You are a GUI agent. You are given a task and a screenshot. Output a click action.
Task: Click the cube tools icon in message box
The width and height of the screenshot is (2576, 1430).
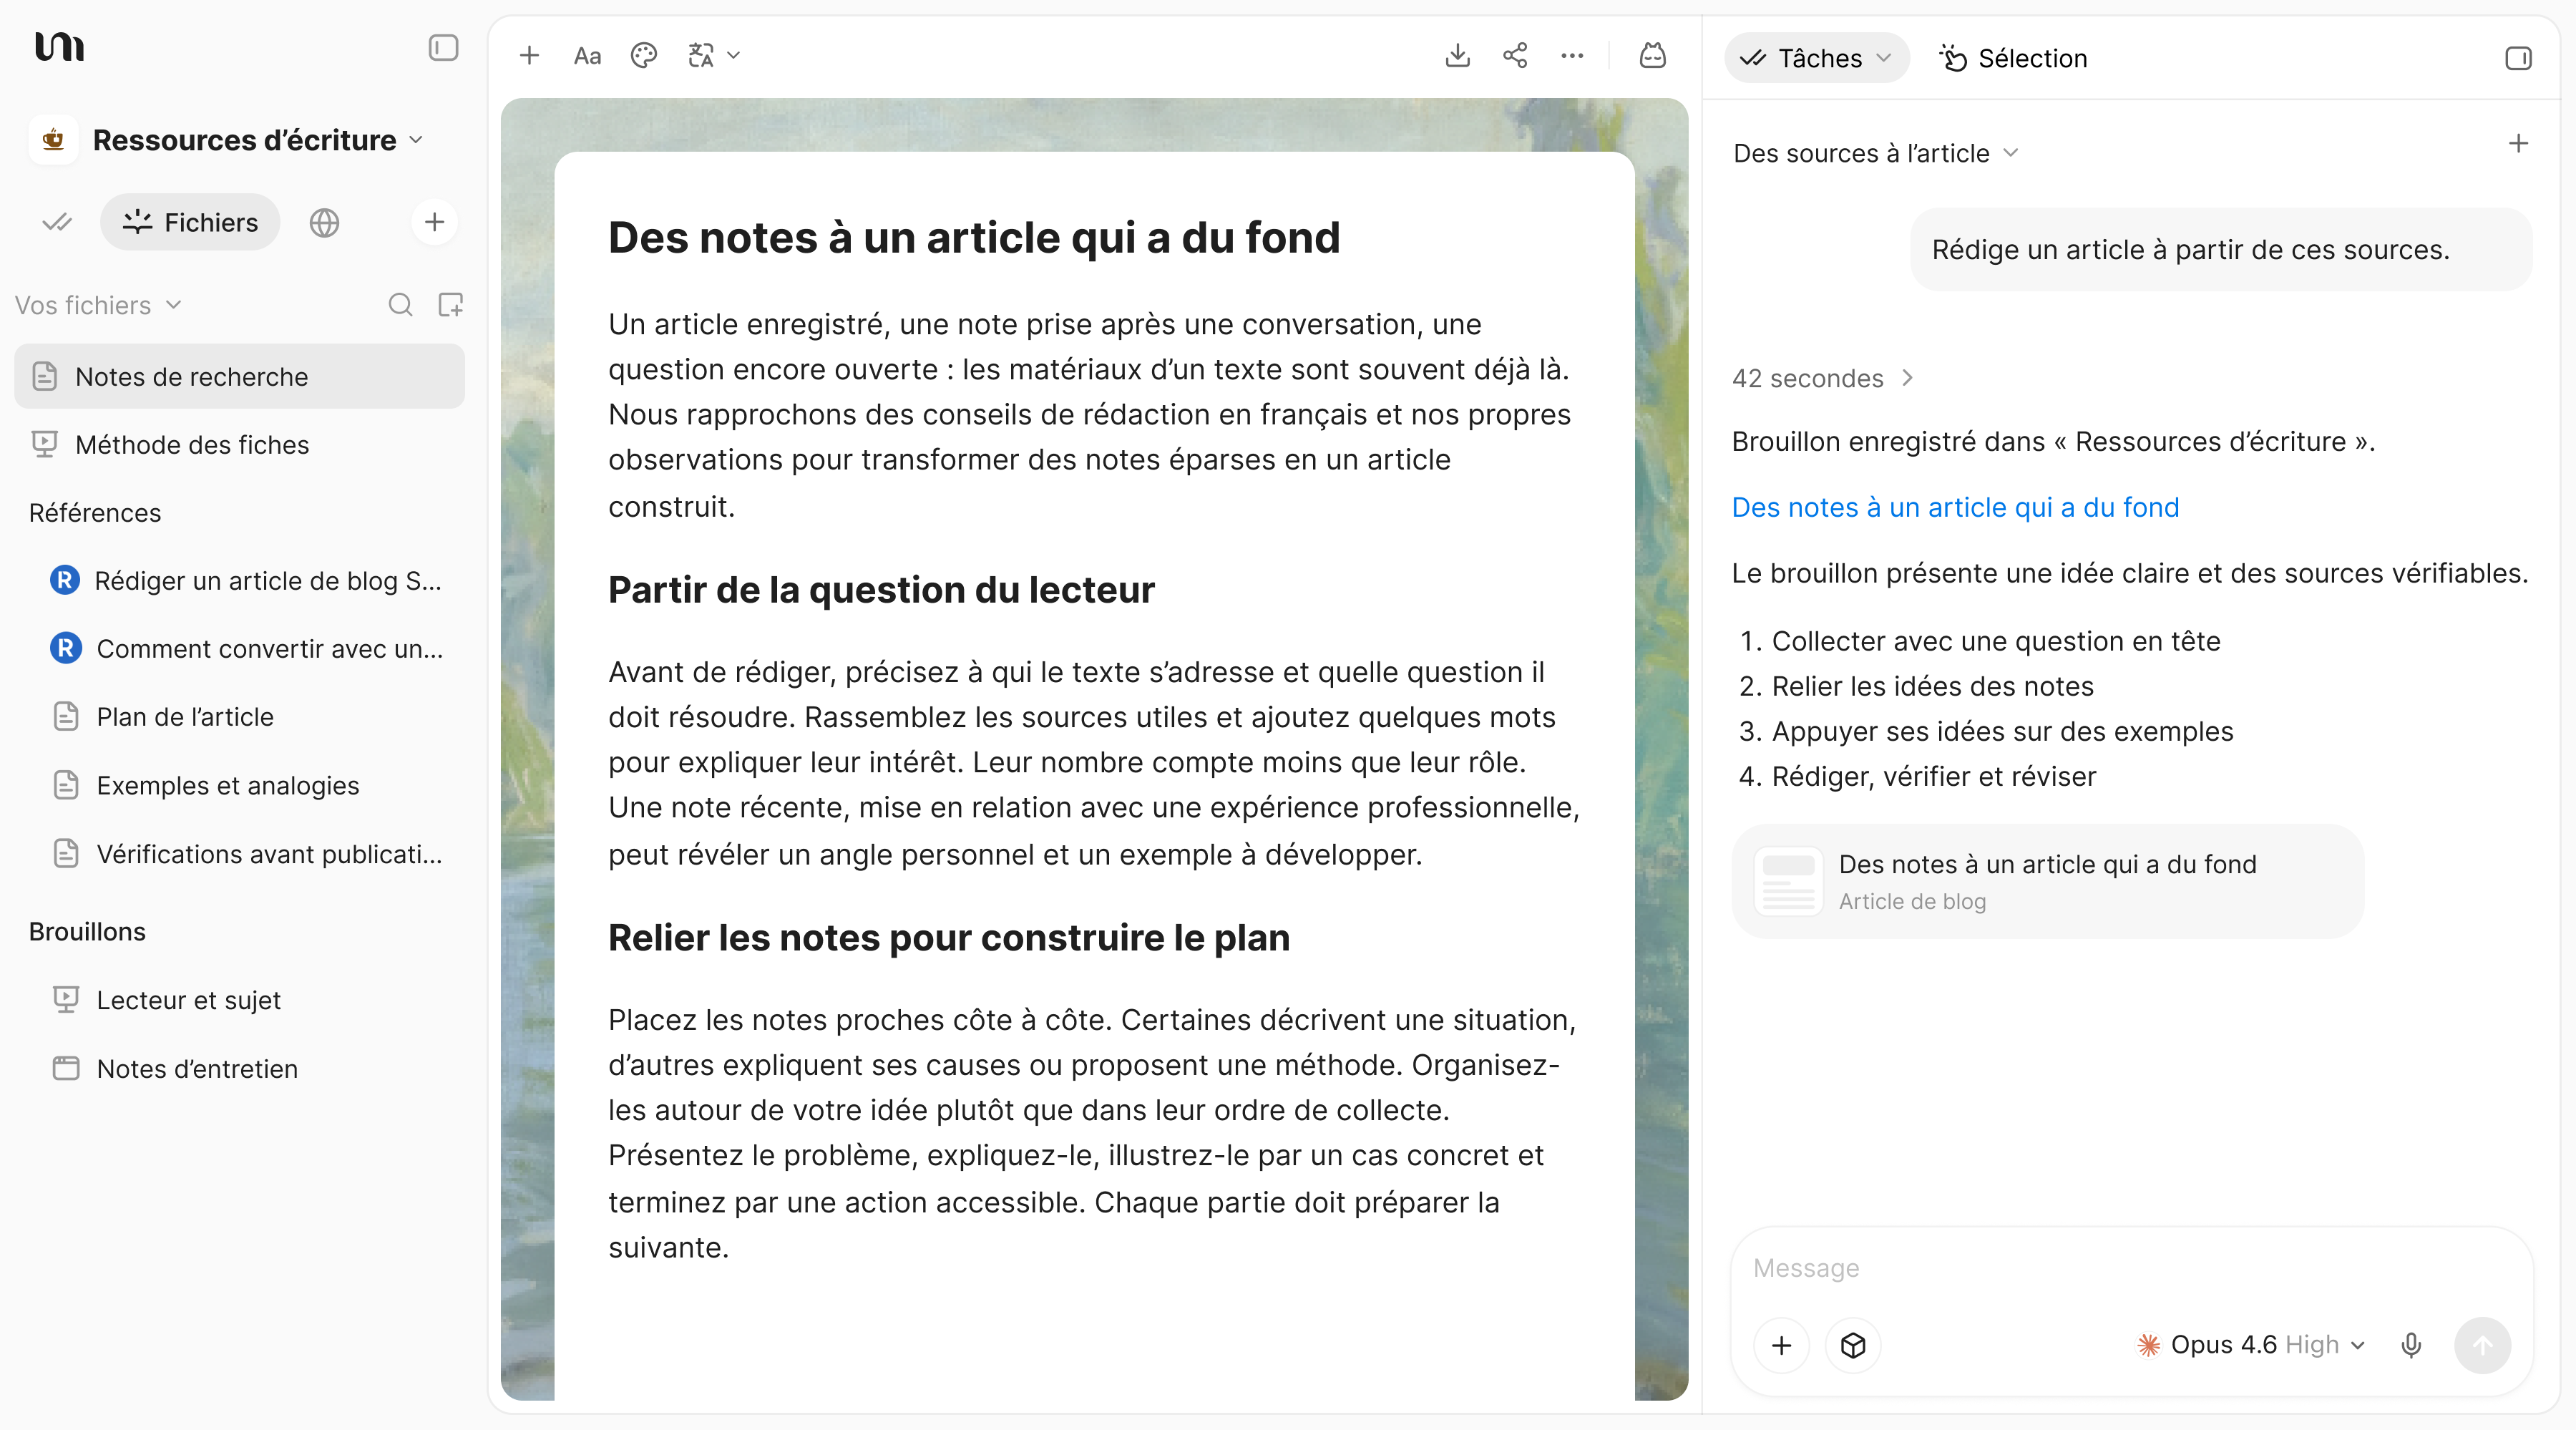1853,1345
